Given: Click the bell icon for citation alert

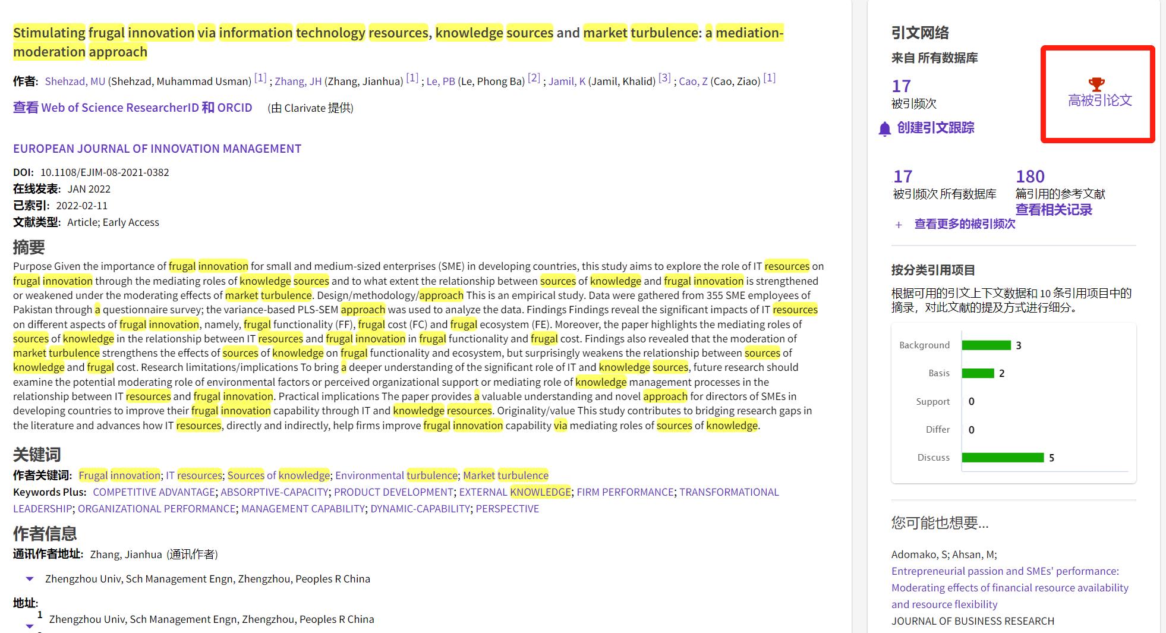Looking at the screenshot, I should coord(884,129).
